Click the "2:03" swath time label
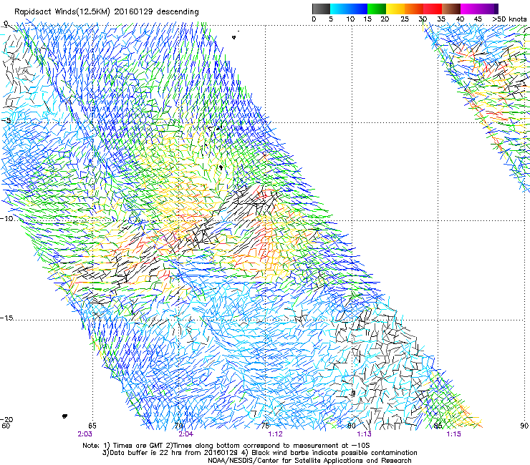Screen dimensions: 530x465 (x=85, y=434)
